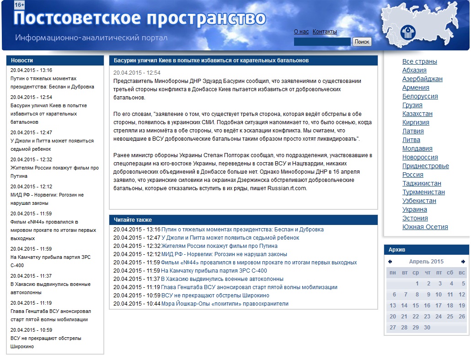Open the Молдавия country link
Viewport: 471px width, 356px height.
pos(417,148)
